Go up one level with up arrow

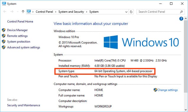click(23, 12)
